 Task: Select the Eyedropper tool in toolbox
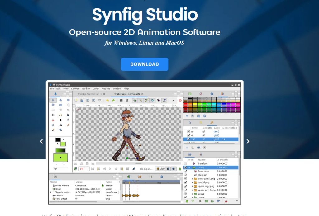click(x=53, y=125)
